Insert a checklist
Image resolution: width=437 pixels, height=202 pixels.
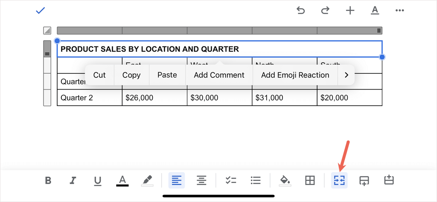point(231,181)
